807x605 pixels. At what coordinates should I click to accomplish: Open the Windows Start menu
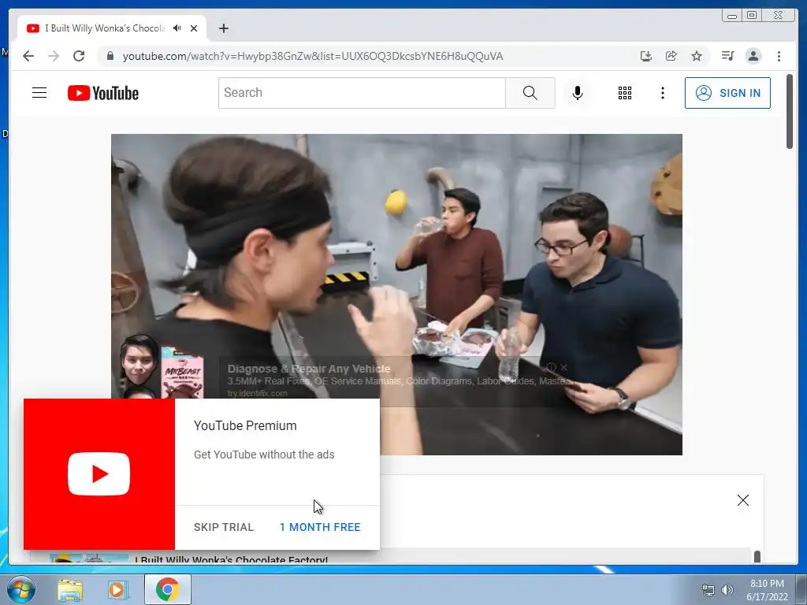[21, 589]
